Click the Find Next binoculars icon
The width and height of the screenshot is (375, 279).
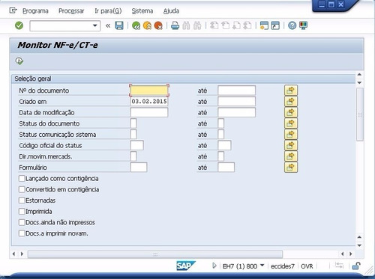197,25
